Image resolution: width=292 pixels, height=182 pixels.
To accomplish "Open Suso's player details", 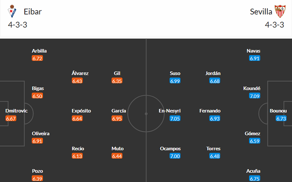I will coord(175,73).
